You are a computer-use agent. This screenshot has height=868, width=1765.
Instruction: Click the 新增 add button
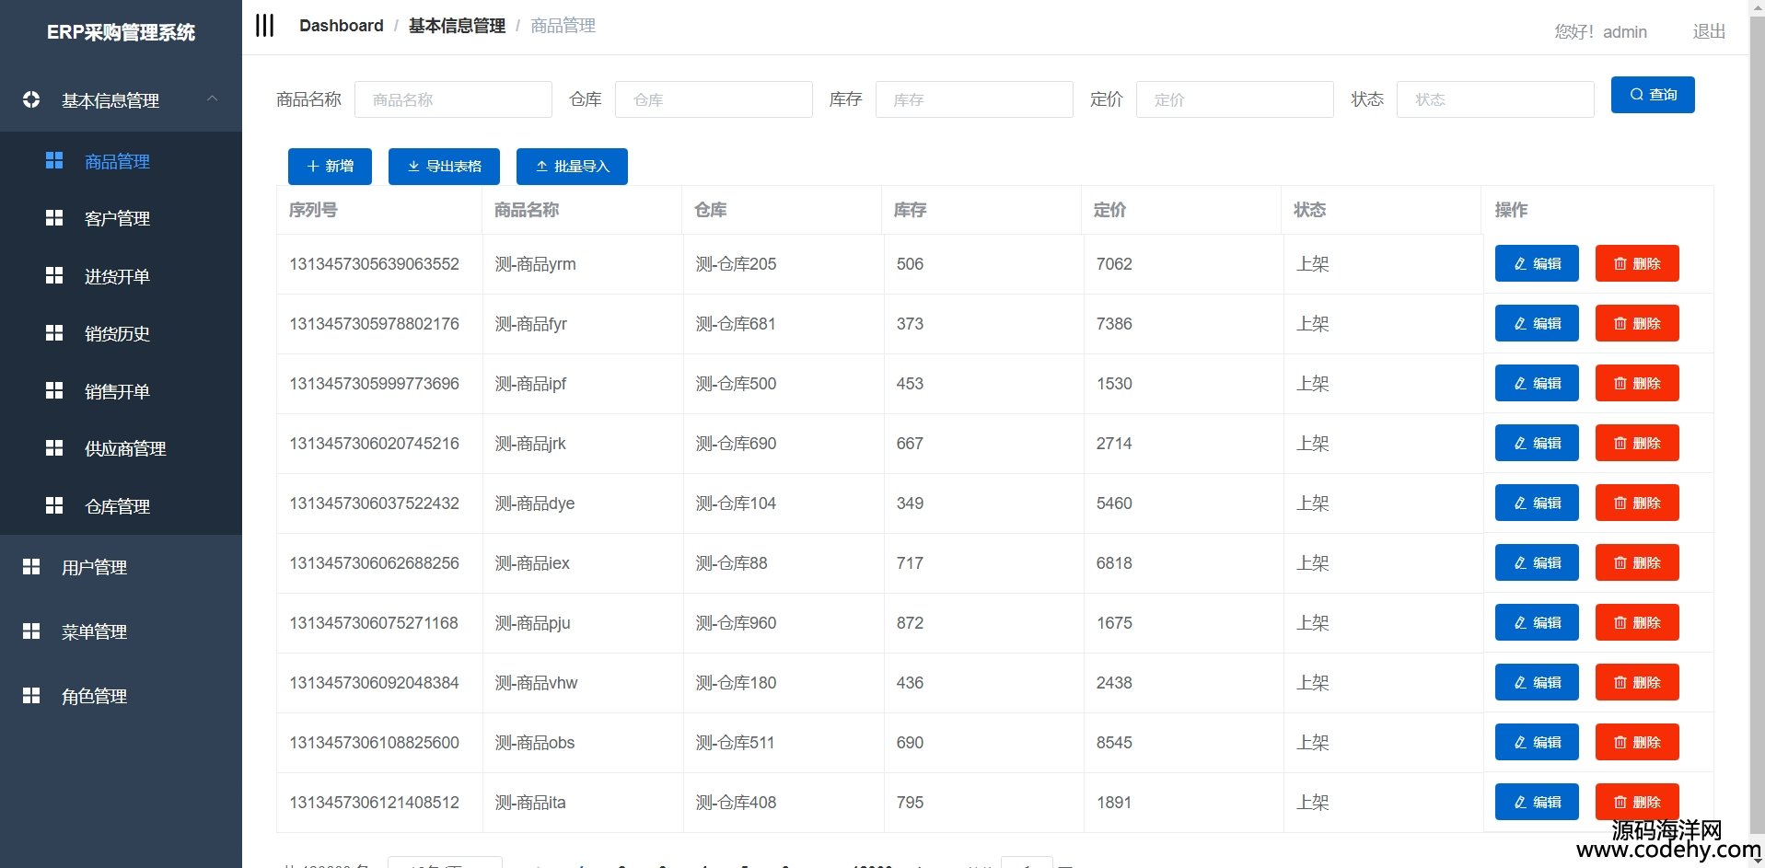330,167
